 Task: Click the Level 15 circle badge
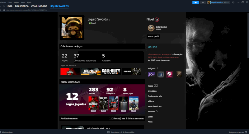157,20
